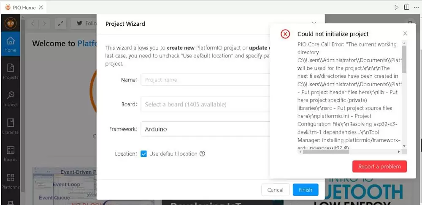Select the PIO Home tab
The width and height of the screenshot is (422, 205).
pyautogui.click(x=23, y=7)
